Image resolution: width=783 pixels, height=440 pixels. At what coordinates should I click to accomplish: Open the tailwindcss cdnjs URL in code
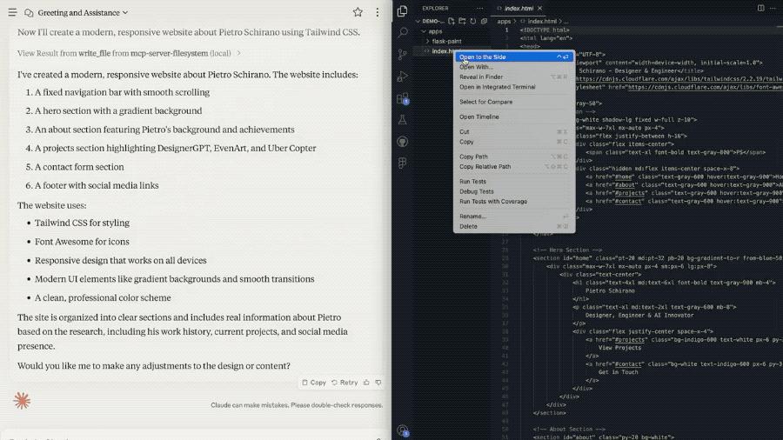(679, 79)
